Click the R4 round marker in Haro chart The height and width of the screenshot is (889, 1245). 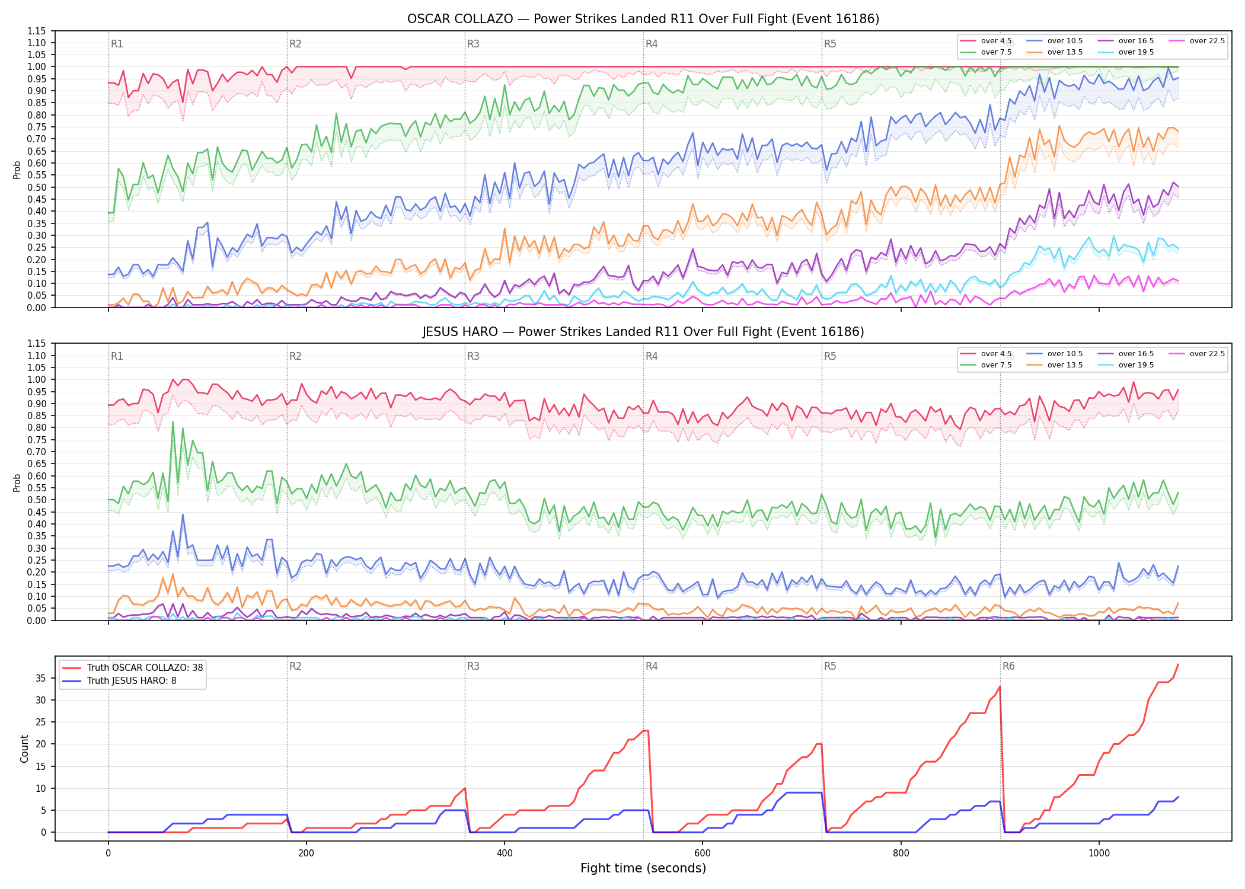click(x=652, y=356)
